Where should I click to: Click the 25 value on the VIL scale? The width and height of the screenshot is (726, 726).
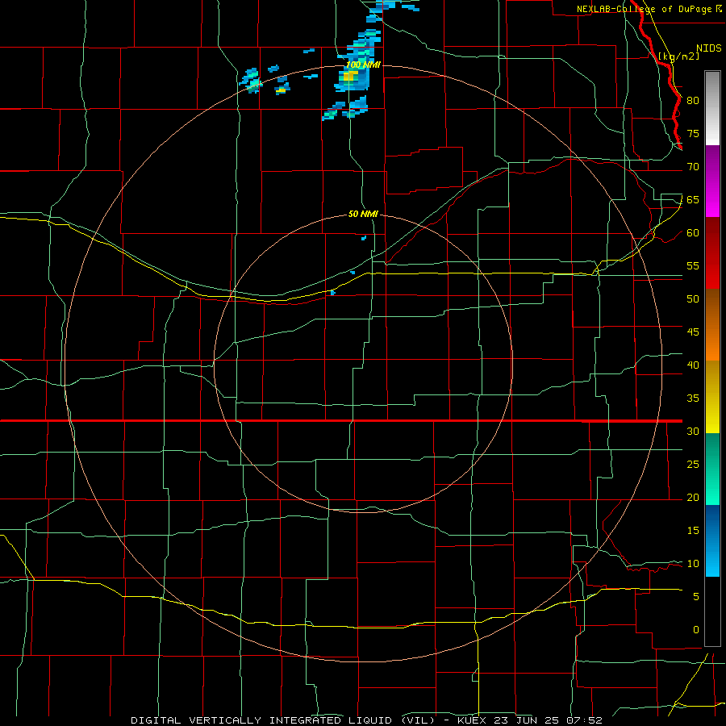pyautogui.click(x=693, y=464)
